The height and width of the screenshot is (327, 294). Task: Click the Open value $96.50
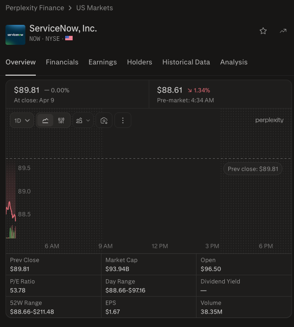(x=211, y=269)
